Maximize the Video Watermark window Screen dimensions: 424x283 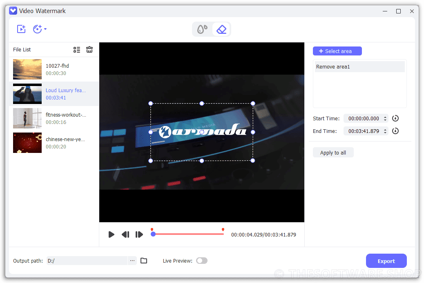point(398,11)
